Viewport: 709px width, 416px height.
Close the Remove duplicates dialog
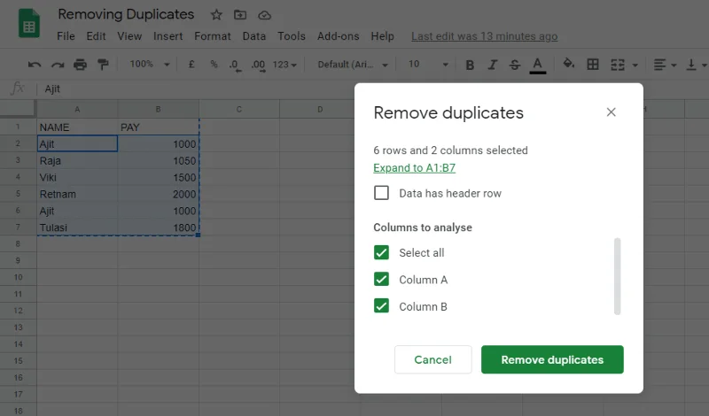click(611, 112)
